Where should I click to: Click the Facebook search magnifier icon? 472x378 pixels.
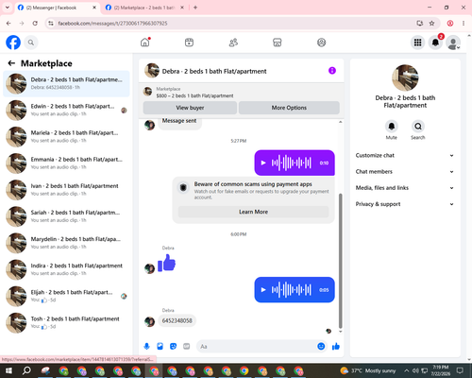tap(31, 43)
